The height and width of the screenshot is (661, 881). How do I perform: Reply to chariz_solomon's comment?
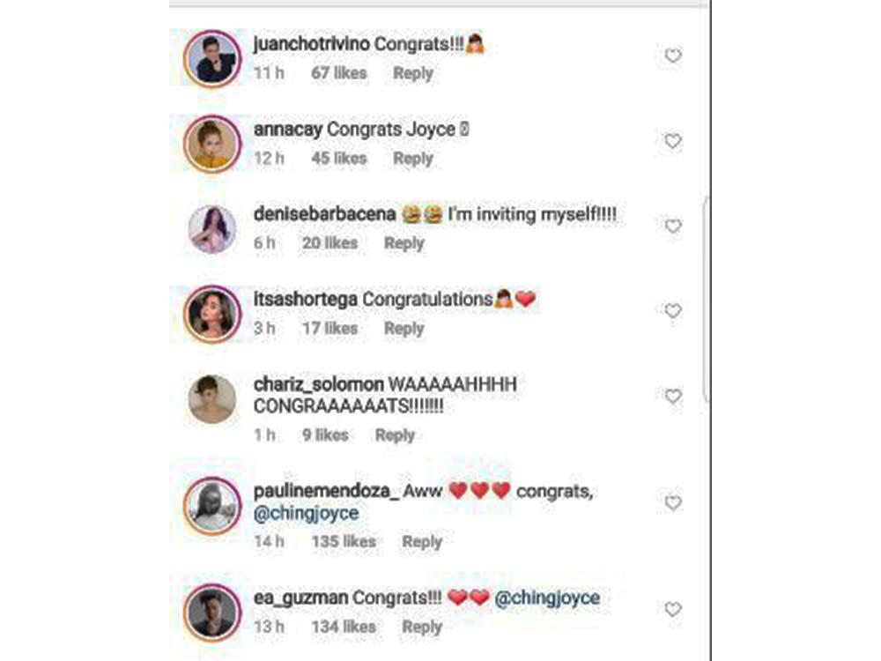[395, 435]
